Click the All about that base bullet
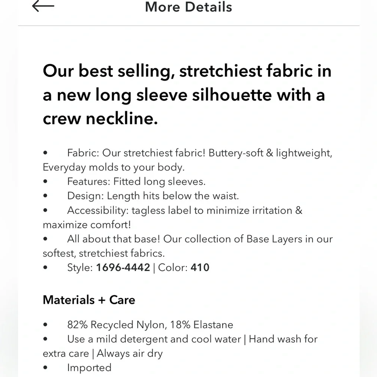Viewport: 377px width, 377px height. tap(187, 246)
